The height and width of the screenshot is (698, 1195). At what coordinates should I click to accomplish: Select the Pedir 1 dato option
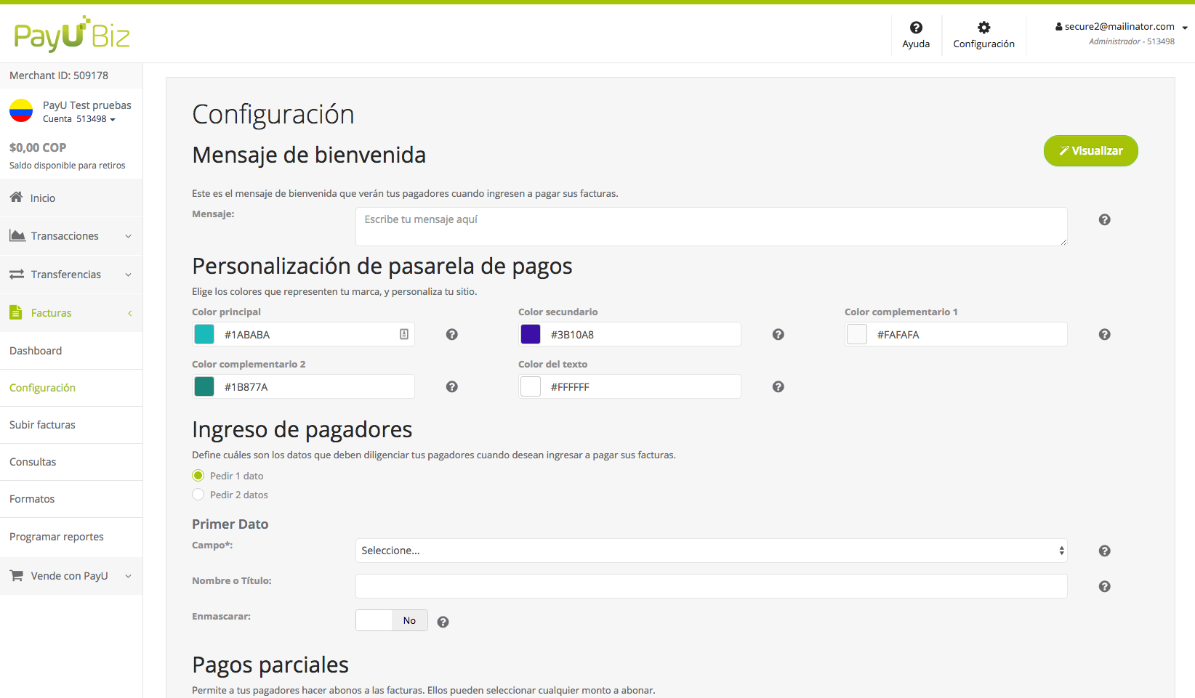[198, 475]
